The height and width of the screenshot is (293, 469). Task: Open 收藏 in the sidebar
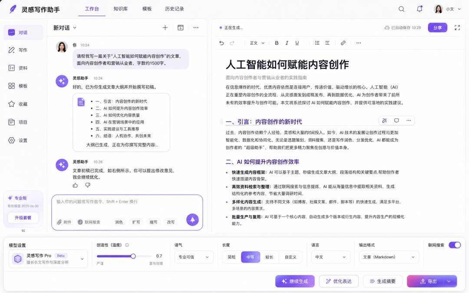pyautogui.click(x=23, y=104)
